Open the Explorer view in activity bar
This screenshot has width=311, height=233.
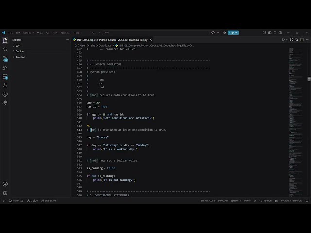coord(5,41)
